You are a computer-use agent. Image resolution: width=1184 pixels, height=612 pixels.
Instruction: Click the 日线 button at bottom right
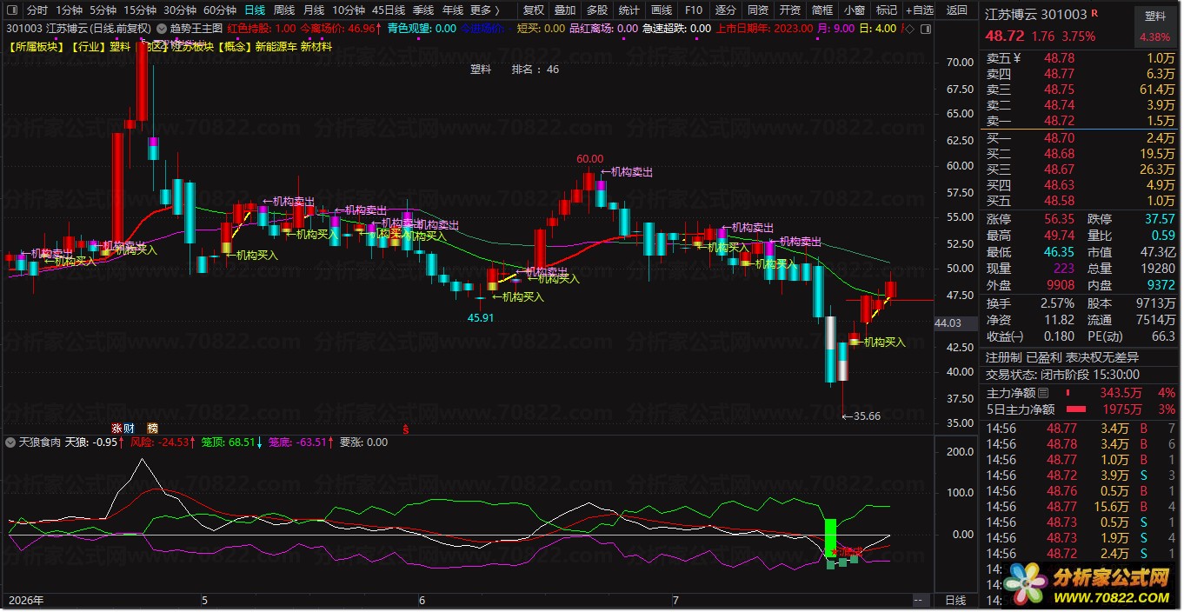tap(955, 601)
